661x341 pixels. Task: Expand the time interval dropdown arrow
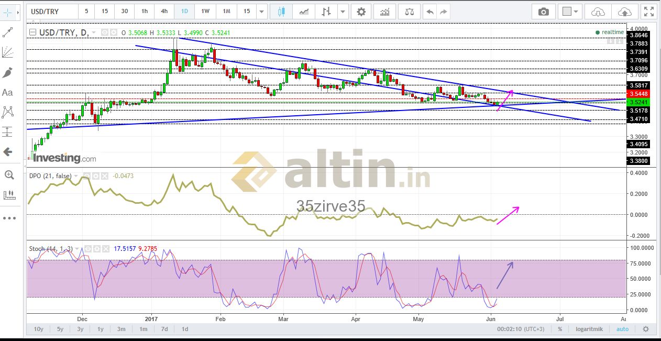(x=262, y=11)
